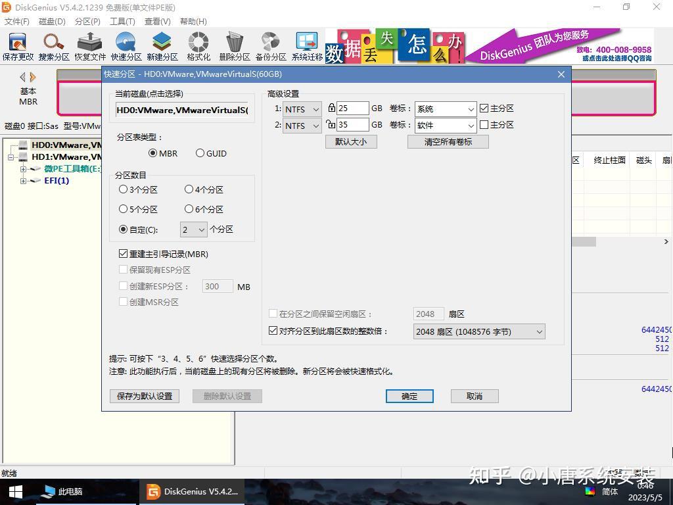Toggle the unlocked lock icon for partition 2 size
Image resolution: width=673 pixels, height=505 pixels.
click(331, 124)
